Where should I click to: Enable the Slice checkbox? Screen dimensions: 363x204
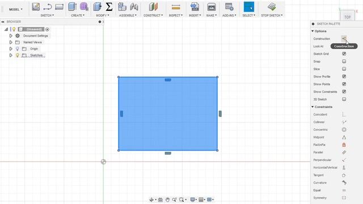coord(344,69)
